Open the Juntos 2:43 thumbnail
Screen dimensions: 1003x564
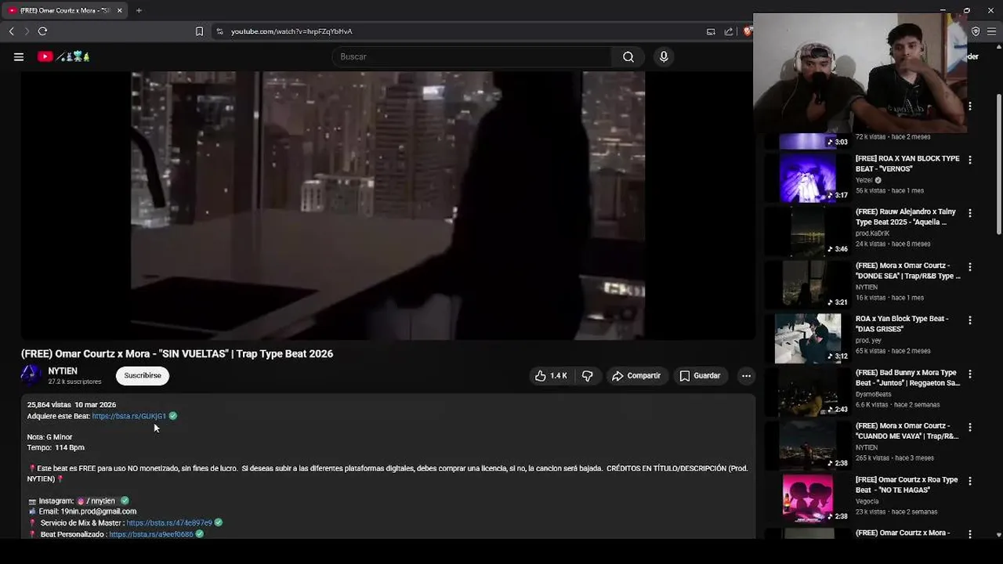808,392
